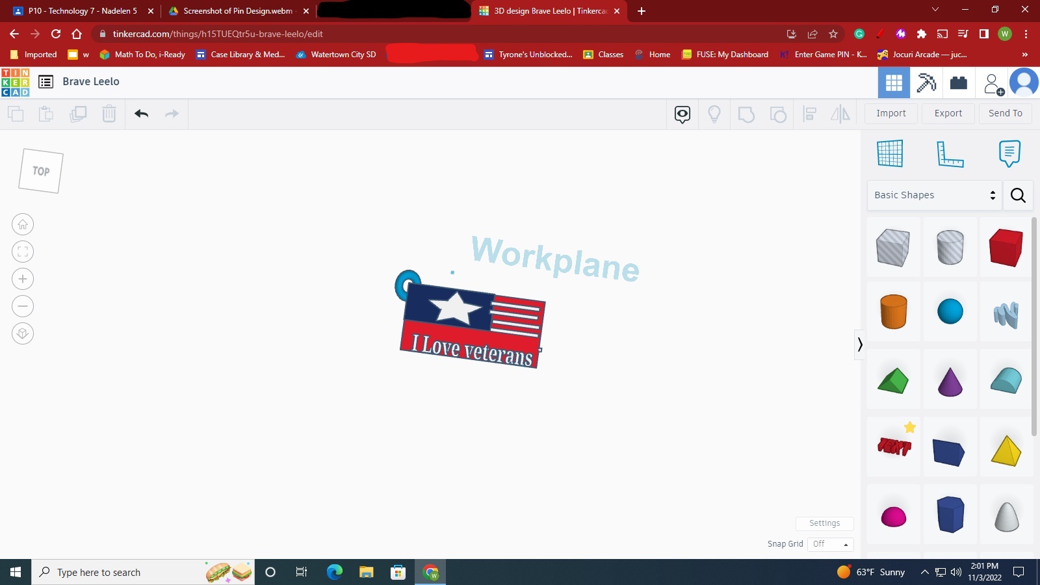Image resolution: width=1040 pixels, height=585 pixels.
Task: Switch to the 3D design grid view
Action: [894, 83]
